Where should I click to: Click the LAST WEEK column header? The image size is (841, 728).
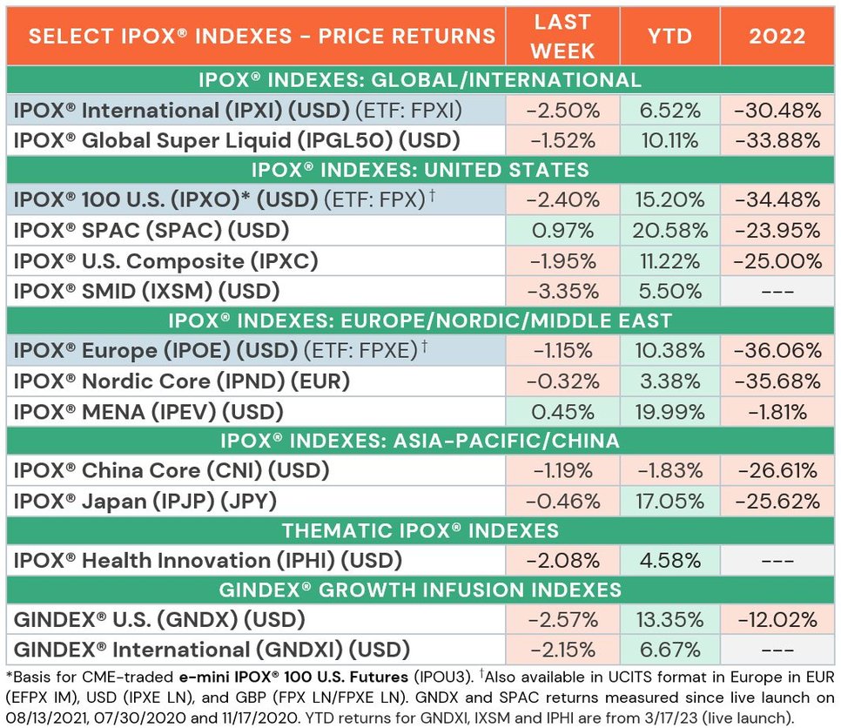click(x=562, y=36)
